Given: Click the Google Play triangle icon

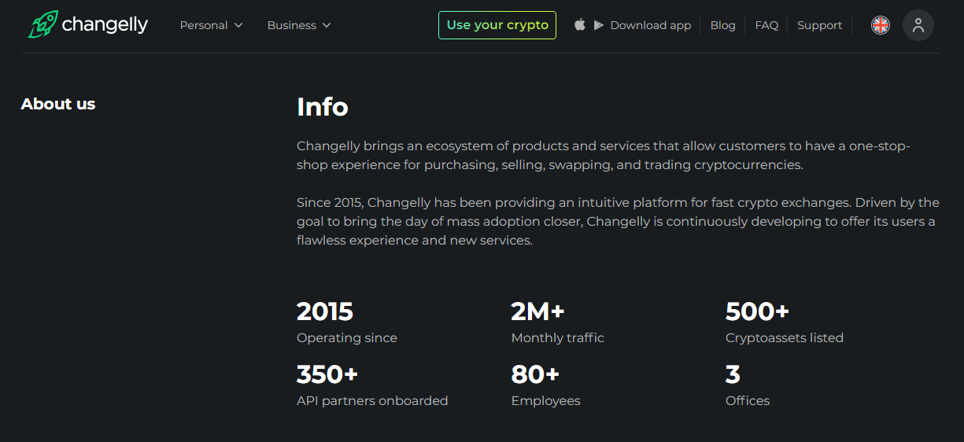Looking at the screenshot, I should (x=599, y=25).
